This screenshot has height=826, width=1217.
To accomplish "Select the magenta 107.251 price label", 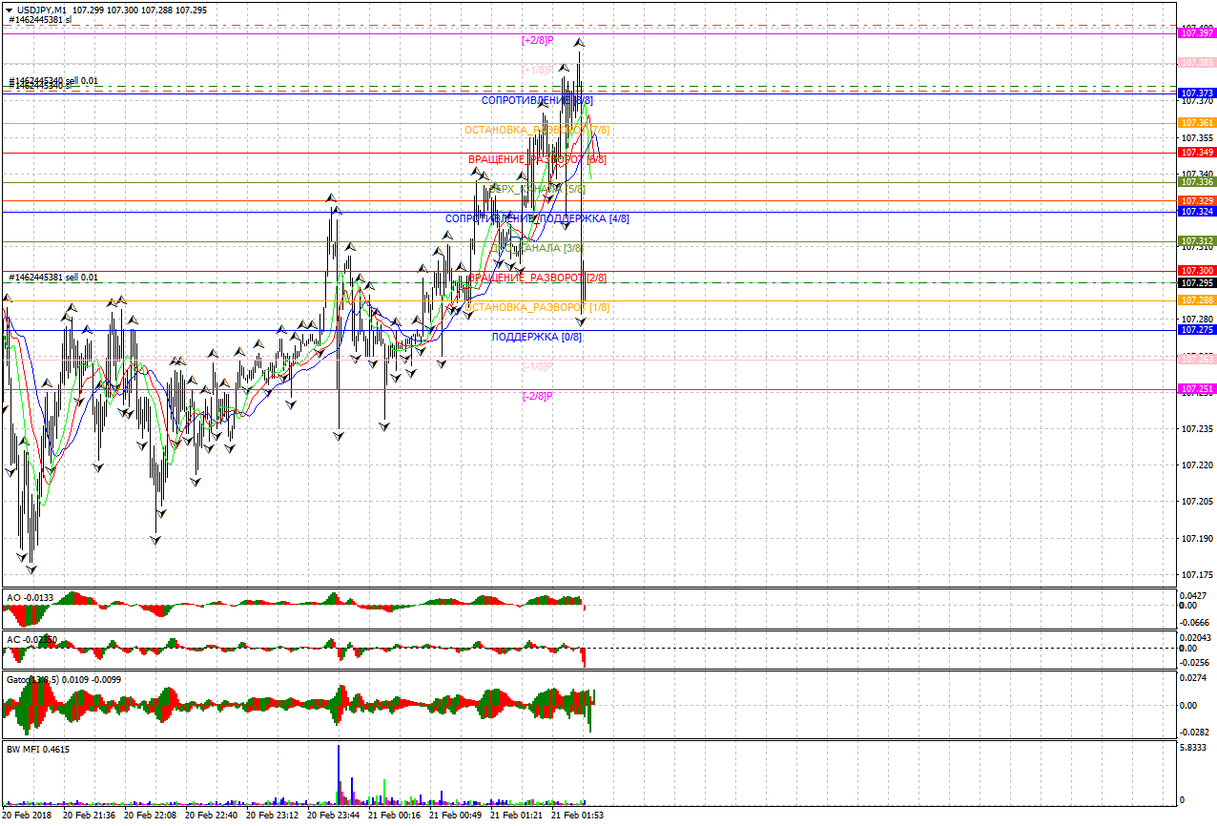I will pos(1197,389).
